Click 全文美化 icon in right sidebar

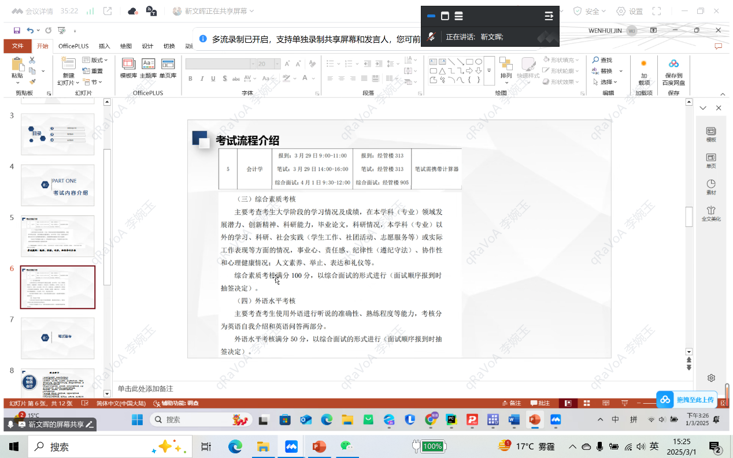tap(711, 210)
